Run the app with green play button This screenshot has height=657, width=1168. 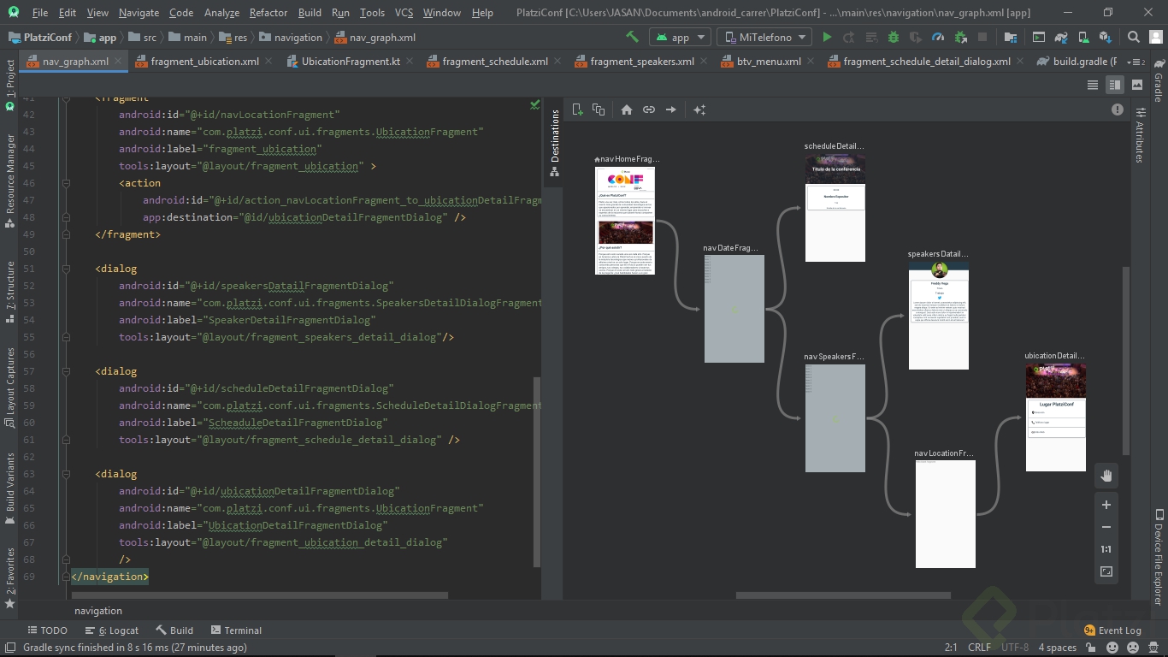click(827, 37)
